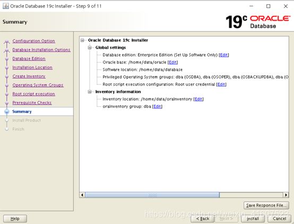Go to Create Inventory step

29,76
